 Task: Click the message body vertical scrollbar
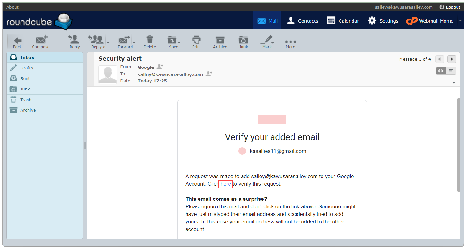(x=459, y=145)
